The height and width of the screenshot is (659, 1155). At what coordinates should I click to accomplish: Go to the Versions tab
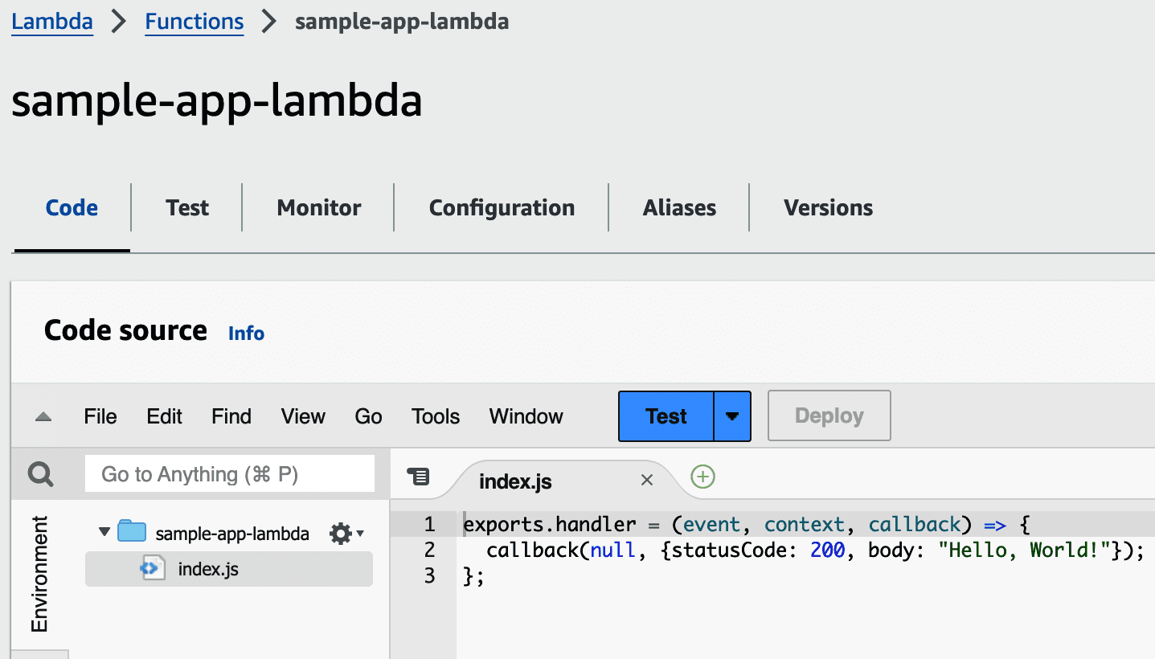click(x=828, y=207)
